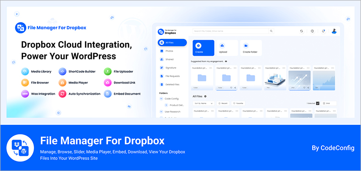Open the notifications bell icon

click(x=323, y=31)
